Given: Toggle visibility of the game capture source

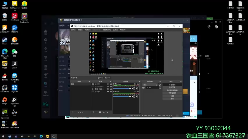Looking at the screenshot, I should click(x=108, y=84).
